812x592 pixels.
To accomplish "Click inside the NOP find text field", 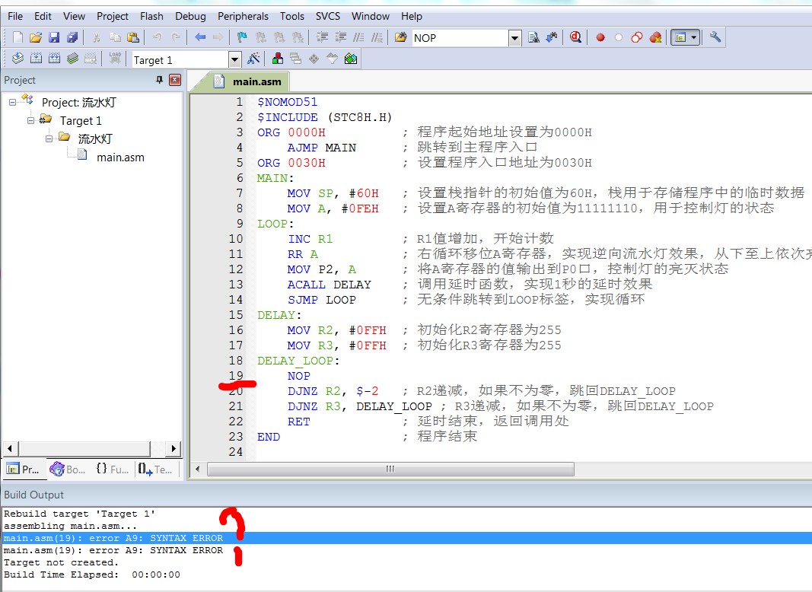I will pyautogui.click(x=460, y=38).
